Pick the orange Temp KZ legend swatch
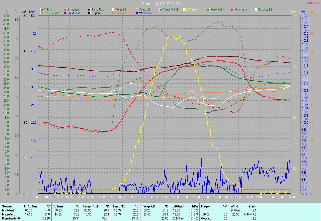This screenshot has width=321, height=221. coord(137,10)
